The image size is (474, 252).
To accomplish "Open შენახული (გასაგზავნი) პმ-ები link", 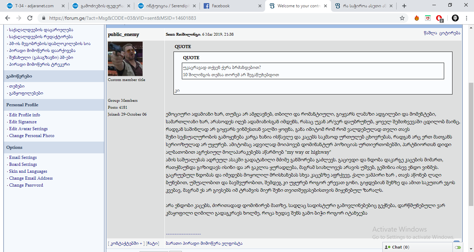I will pyautogui.click(x=41, y=57).
